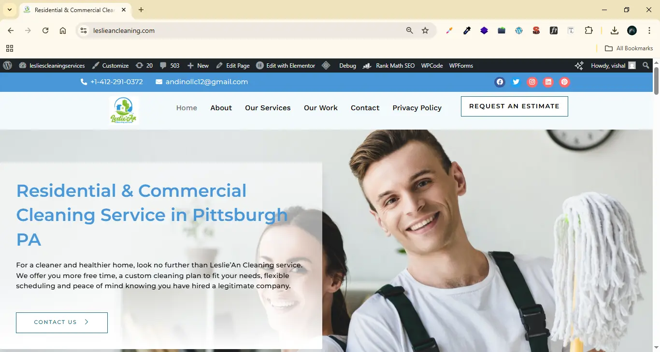The image size is (660, 352).
Task: Open the Our Services menu item
Action: (268, 108)
